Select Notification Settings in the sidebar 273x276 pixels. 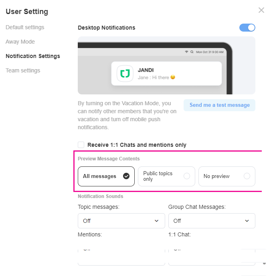33,56
